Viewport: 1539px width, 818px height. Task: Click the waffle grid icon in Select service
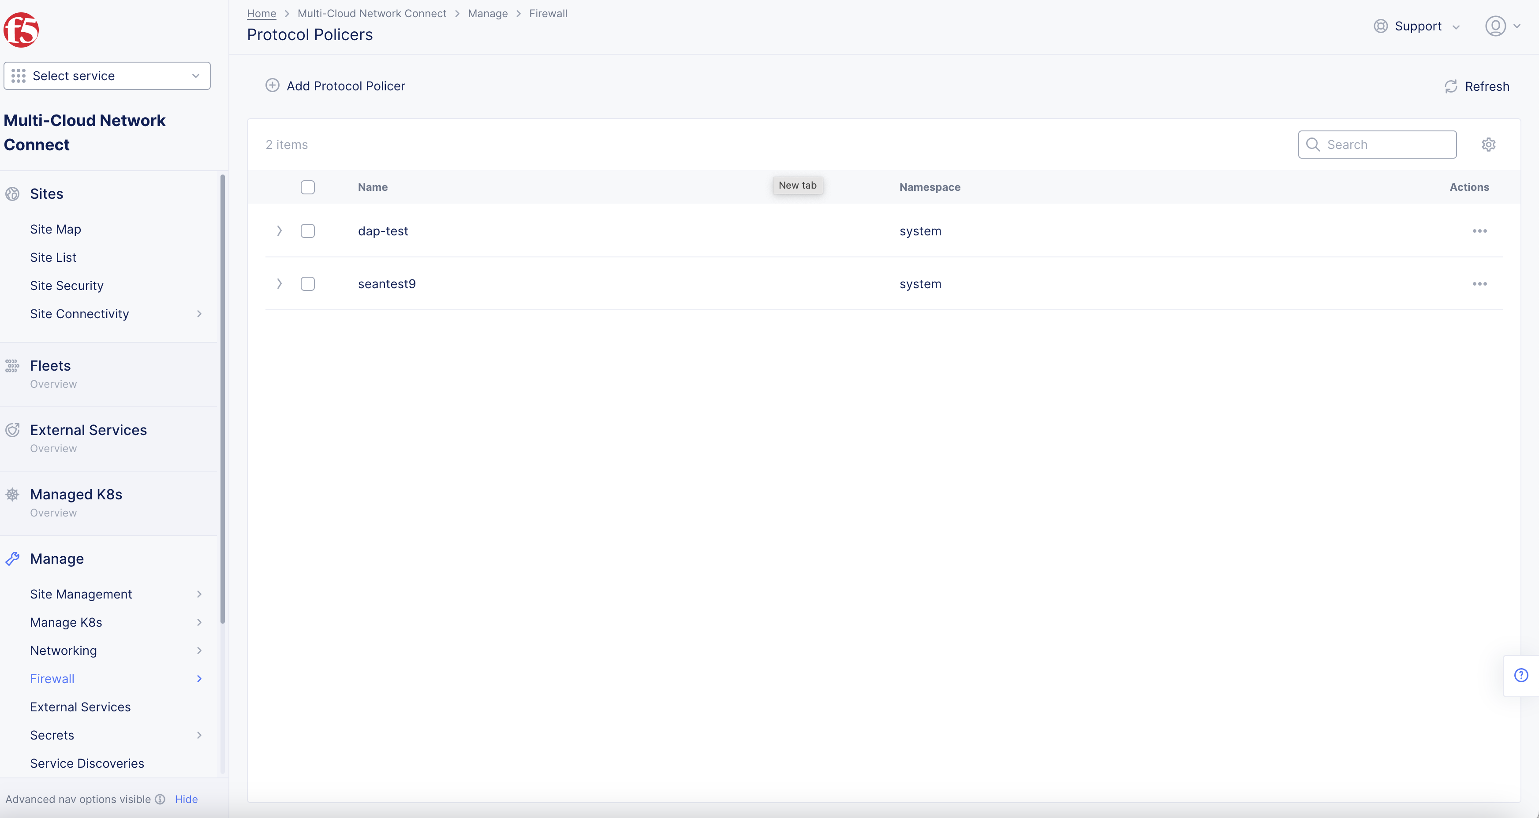click(x=18, y=75)
